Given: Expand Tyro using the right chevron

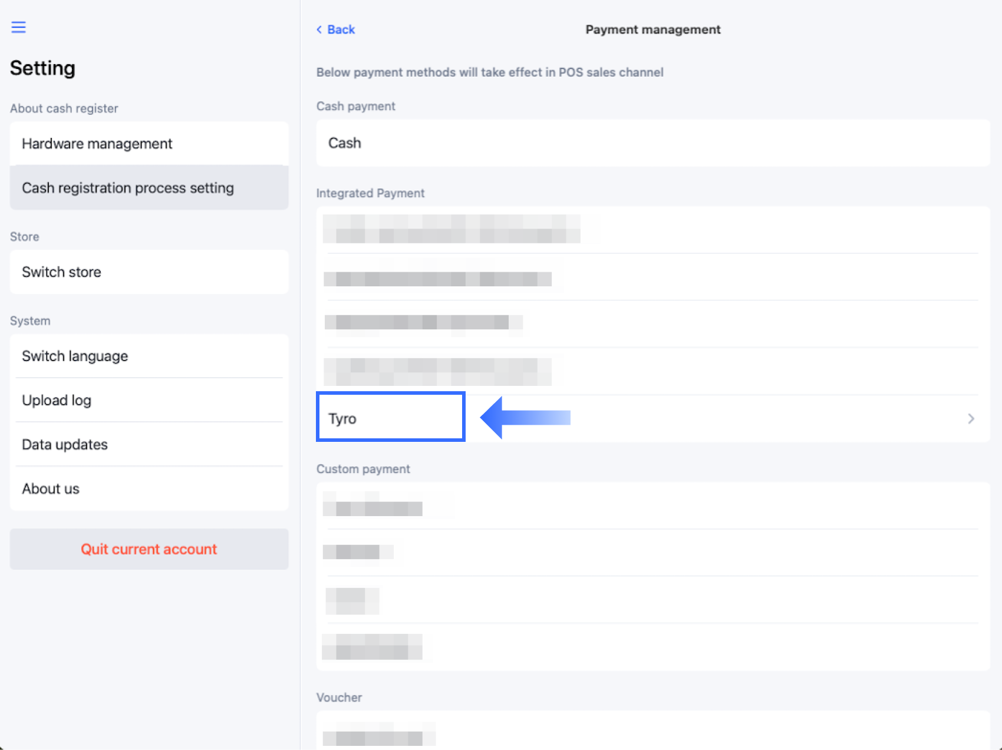Looking at the screenshot, I should 971,419.
